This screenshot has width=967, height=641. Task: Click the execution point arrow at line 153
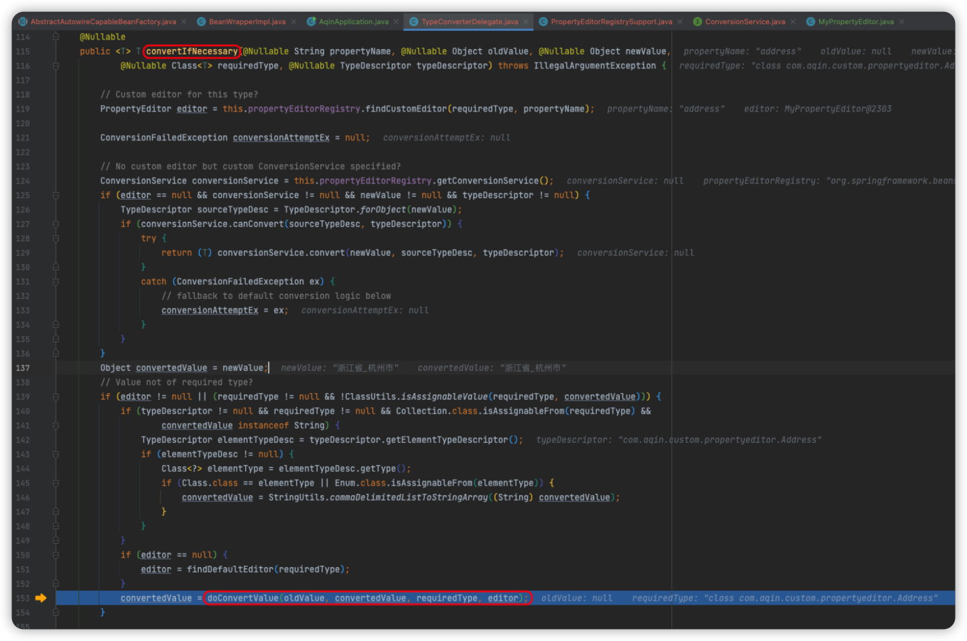tap(40, 598)
